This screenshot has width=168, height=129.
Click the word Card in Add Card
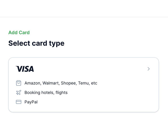coord(24,32)
